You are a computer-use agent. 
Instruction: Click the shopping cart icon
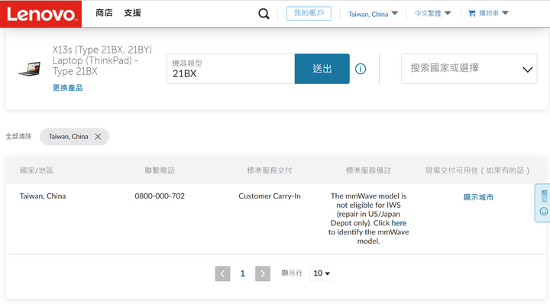click(x=472, y=13)
